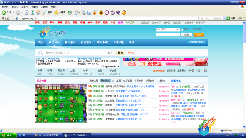Expand the post-type dropdown next to search box
Image resolution: width=246 pixels, height=138 pixels.
(x=111, y=53)
